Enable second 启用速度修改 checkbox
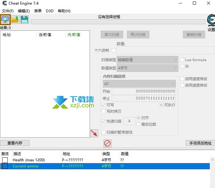This screenshot has width=215, height=188. (182, 85)
